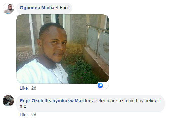Open 2d timestamp under Engr Okoli's comment
Viewport: 173px width, 118px height.
point(34,115)
